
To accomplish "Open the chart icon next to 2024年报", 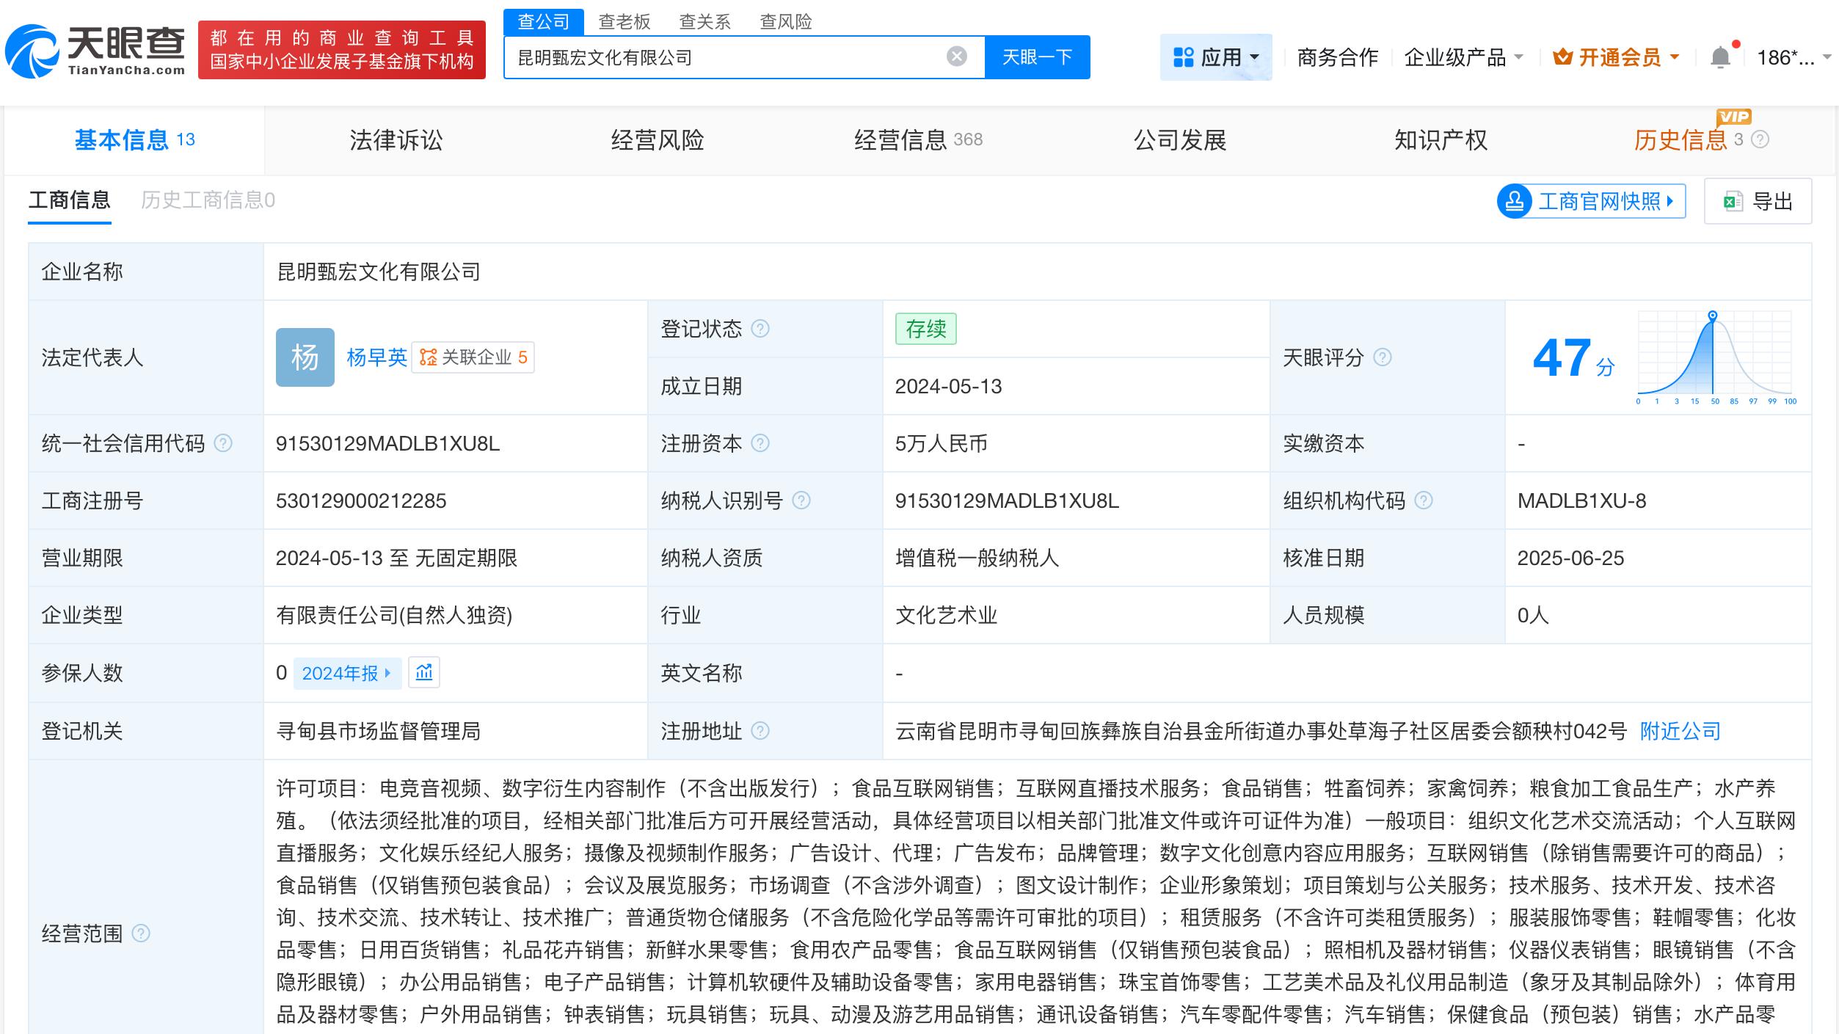I will [x=424, y=673].
